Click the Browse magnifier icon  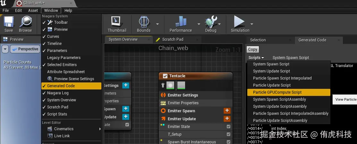tap(26, 22)
